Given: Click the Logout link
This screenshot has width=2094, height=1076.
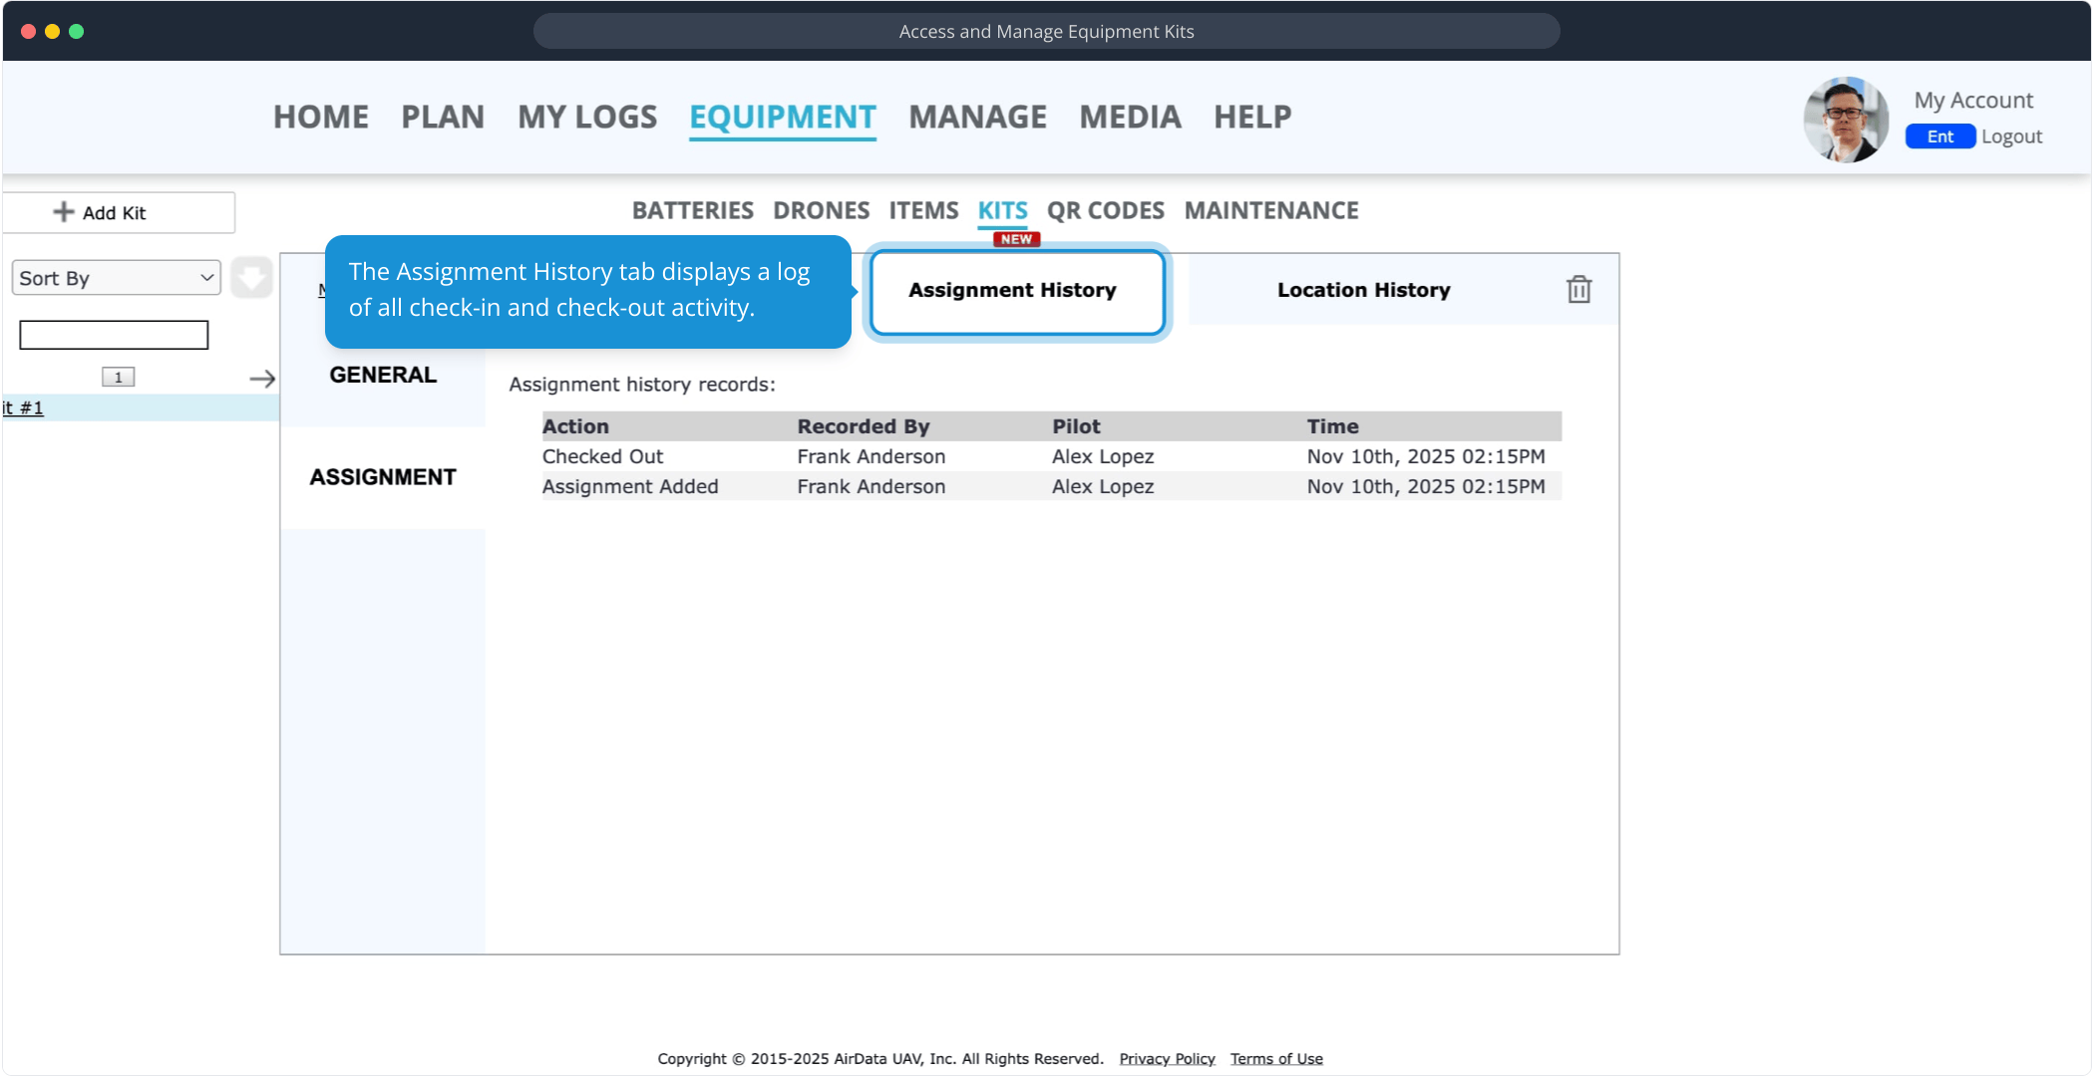Looking at the screenshot, I should (2011, 136).
